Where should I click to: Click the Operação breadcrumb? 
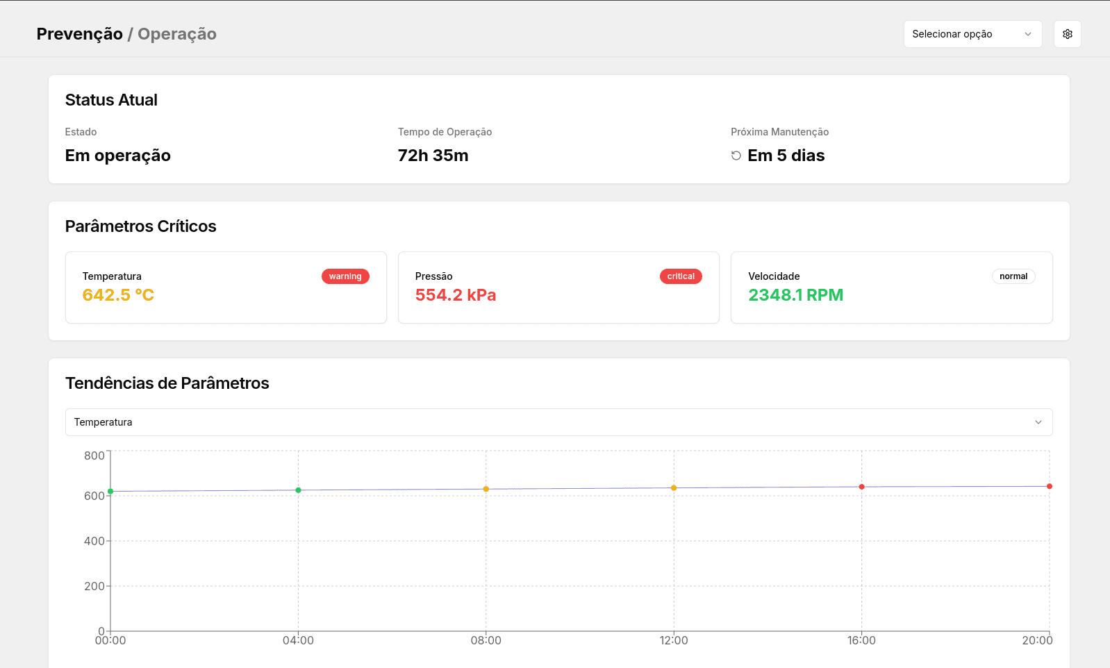pyautogui.click(x=177, y=34)
